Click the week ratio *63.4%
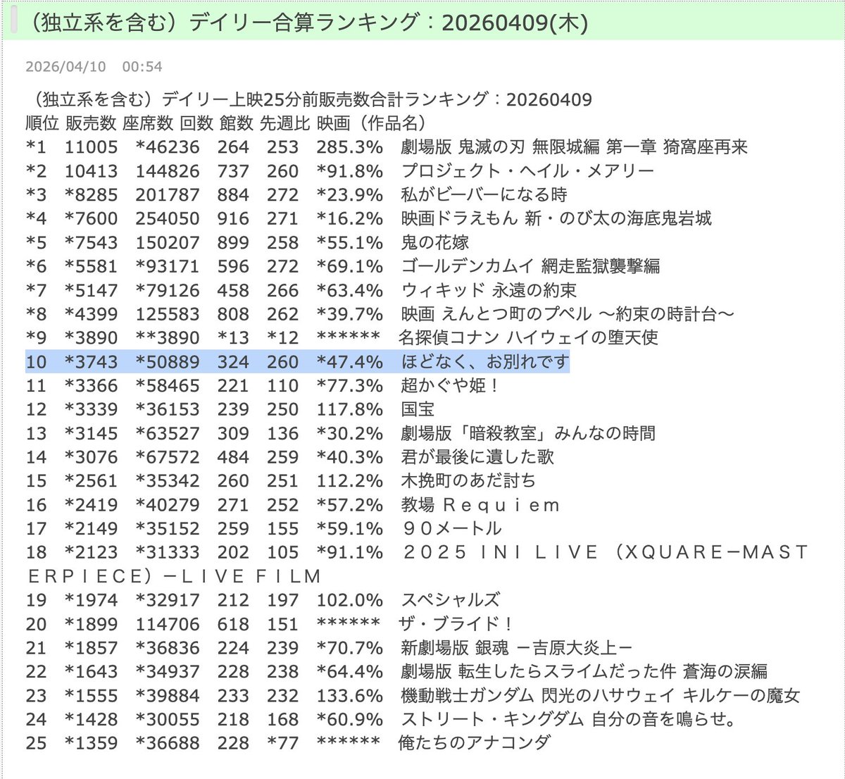845x779 pixels. (350, 292)
